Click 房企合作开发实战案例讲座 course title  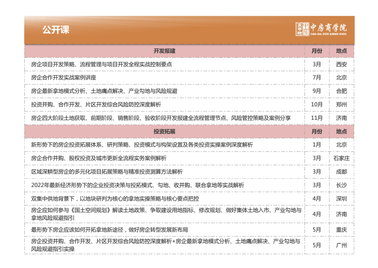click(x=64, y=78)
